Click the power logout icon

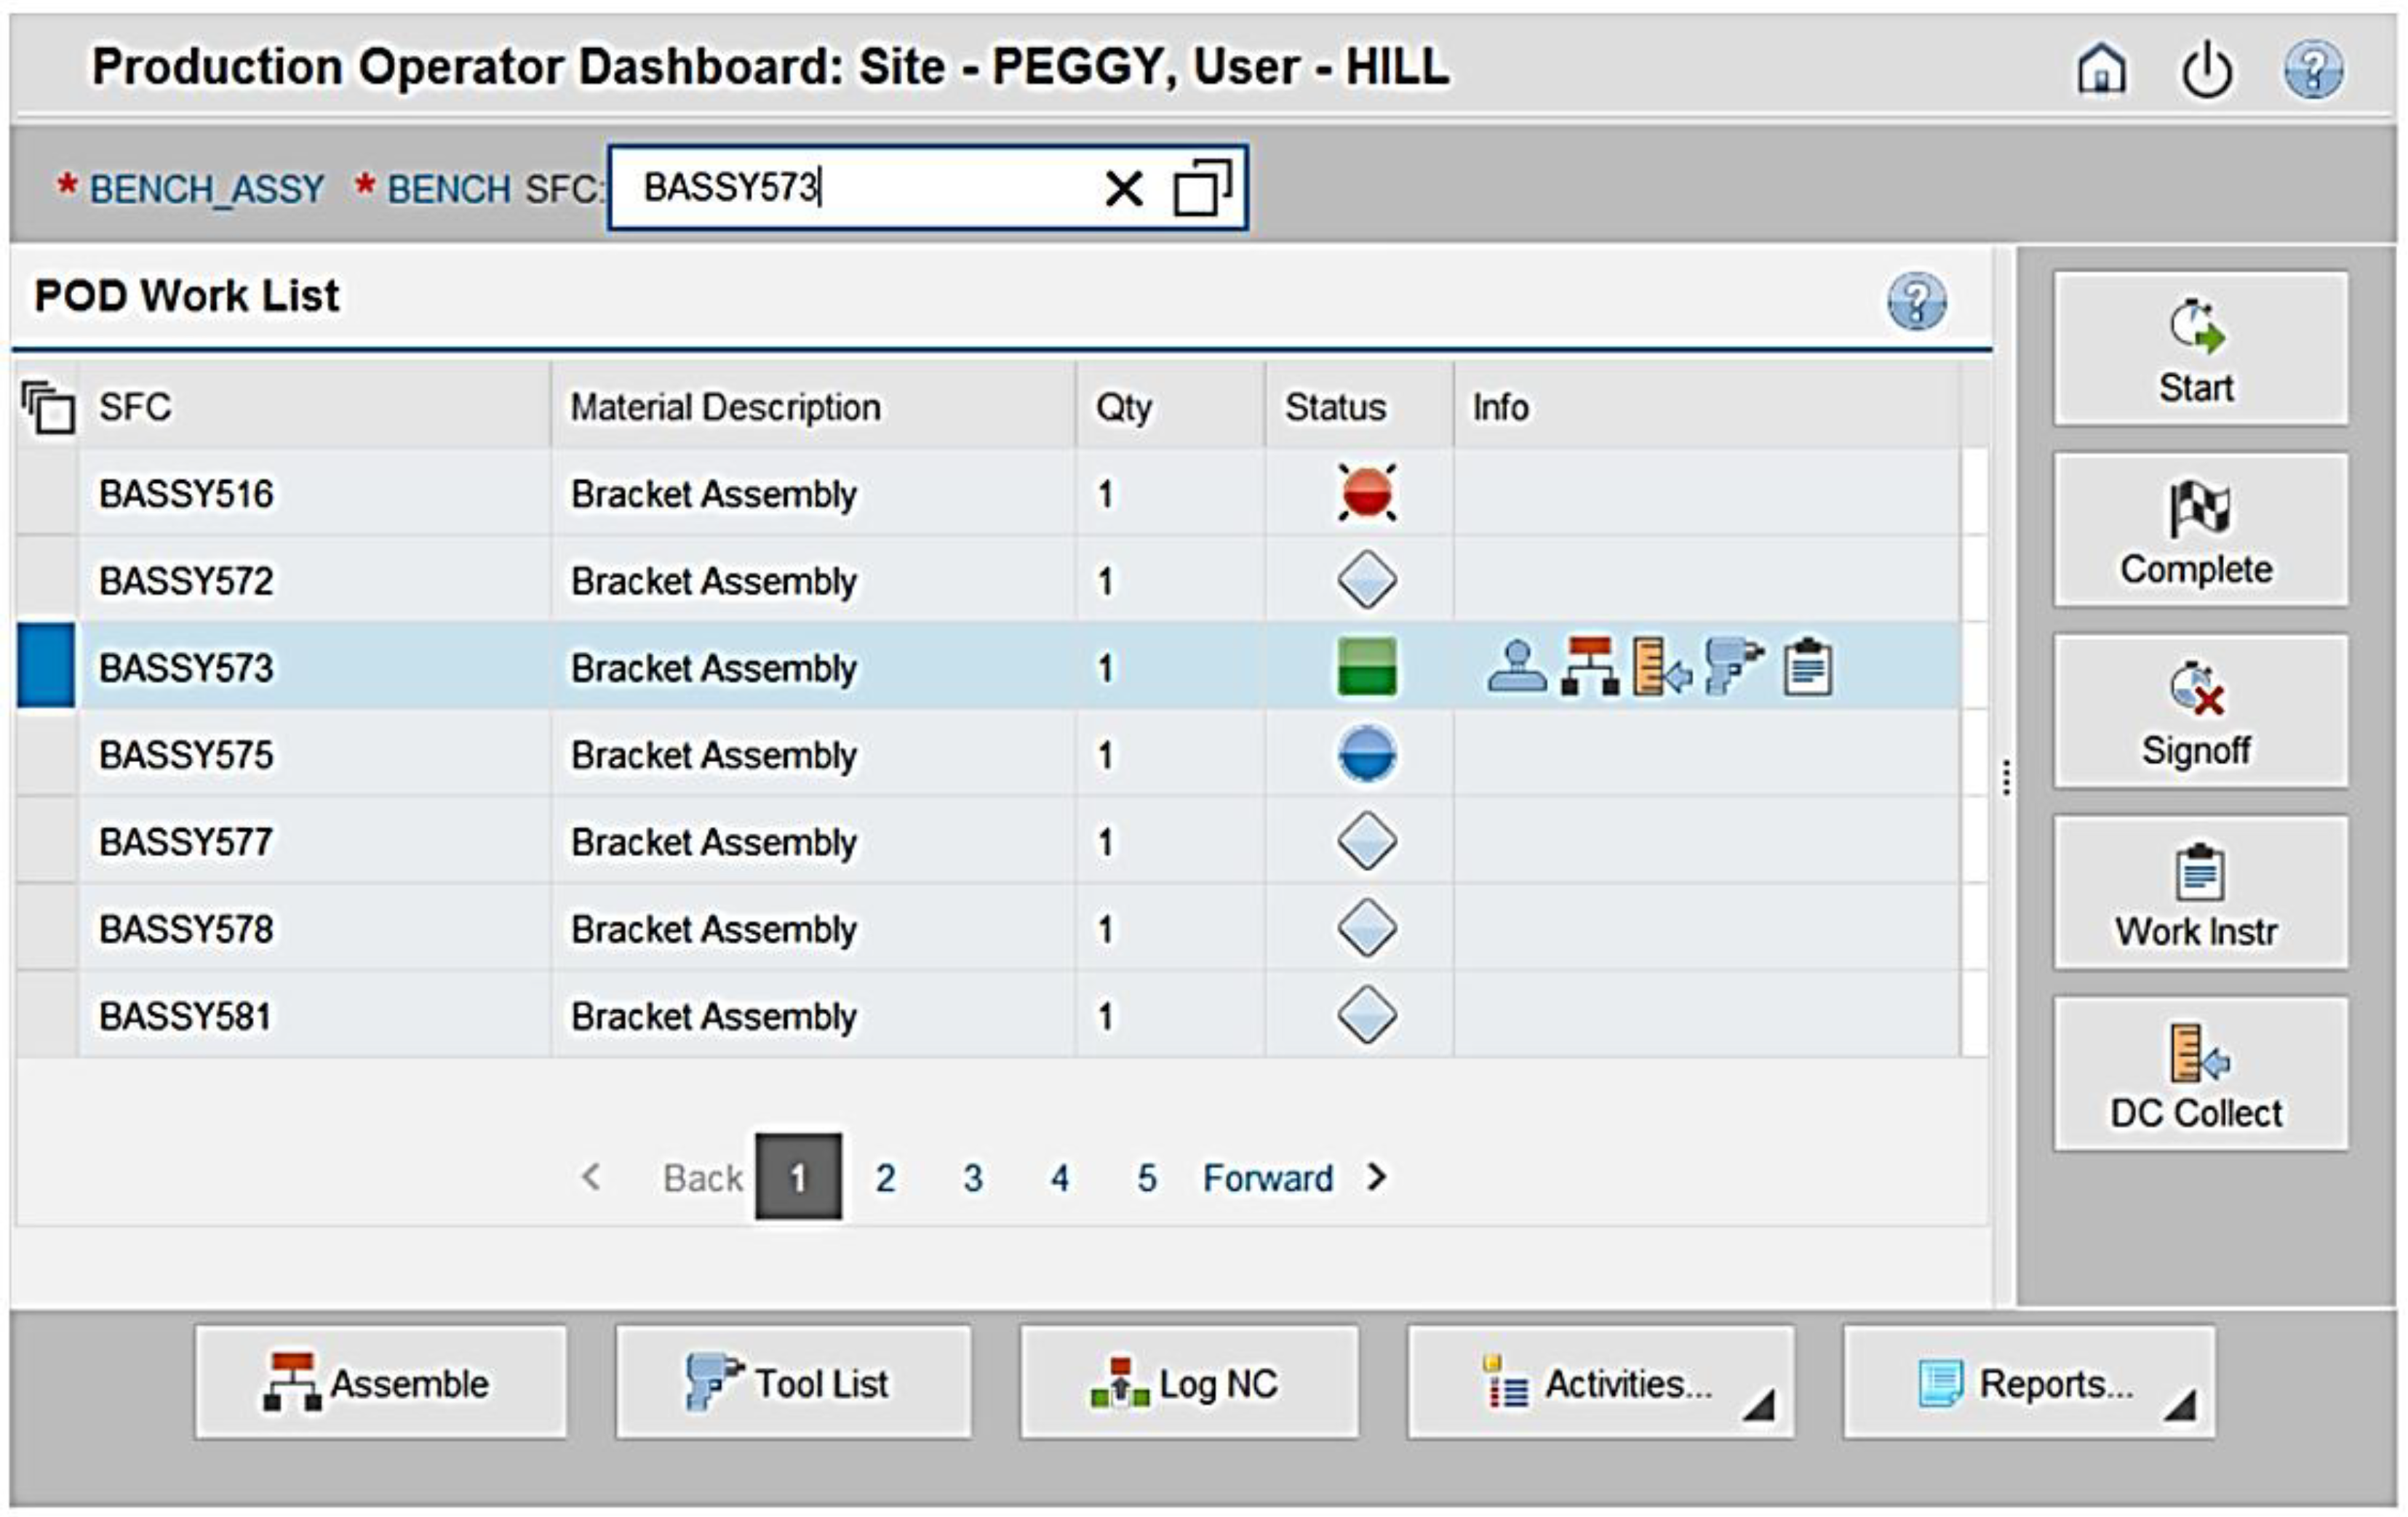coord(2206,70)
